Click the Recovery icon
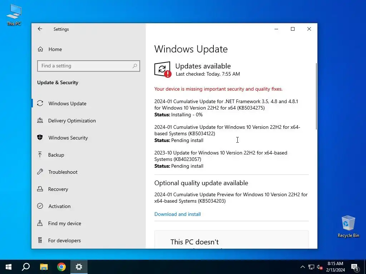 point(40,189)
